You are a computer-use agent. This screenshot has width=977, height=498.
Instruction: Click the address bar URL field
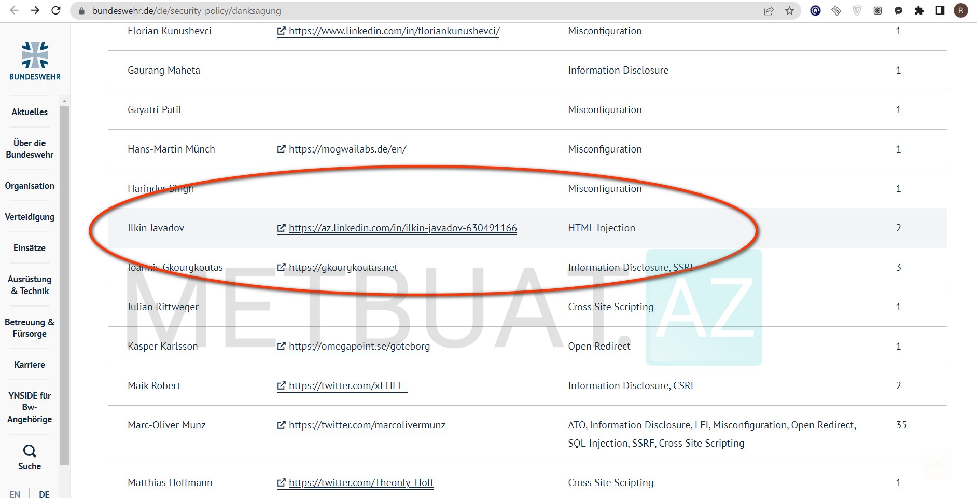(x=415, y=10)
